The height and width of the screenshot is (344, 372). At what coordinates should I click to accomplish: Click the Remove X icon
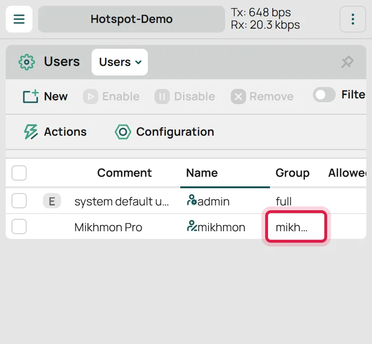click(238, 97)
